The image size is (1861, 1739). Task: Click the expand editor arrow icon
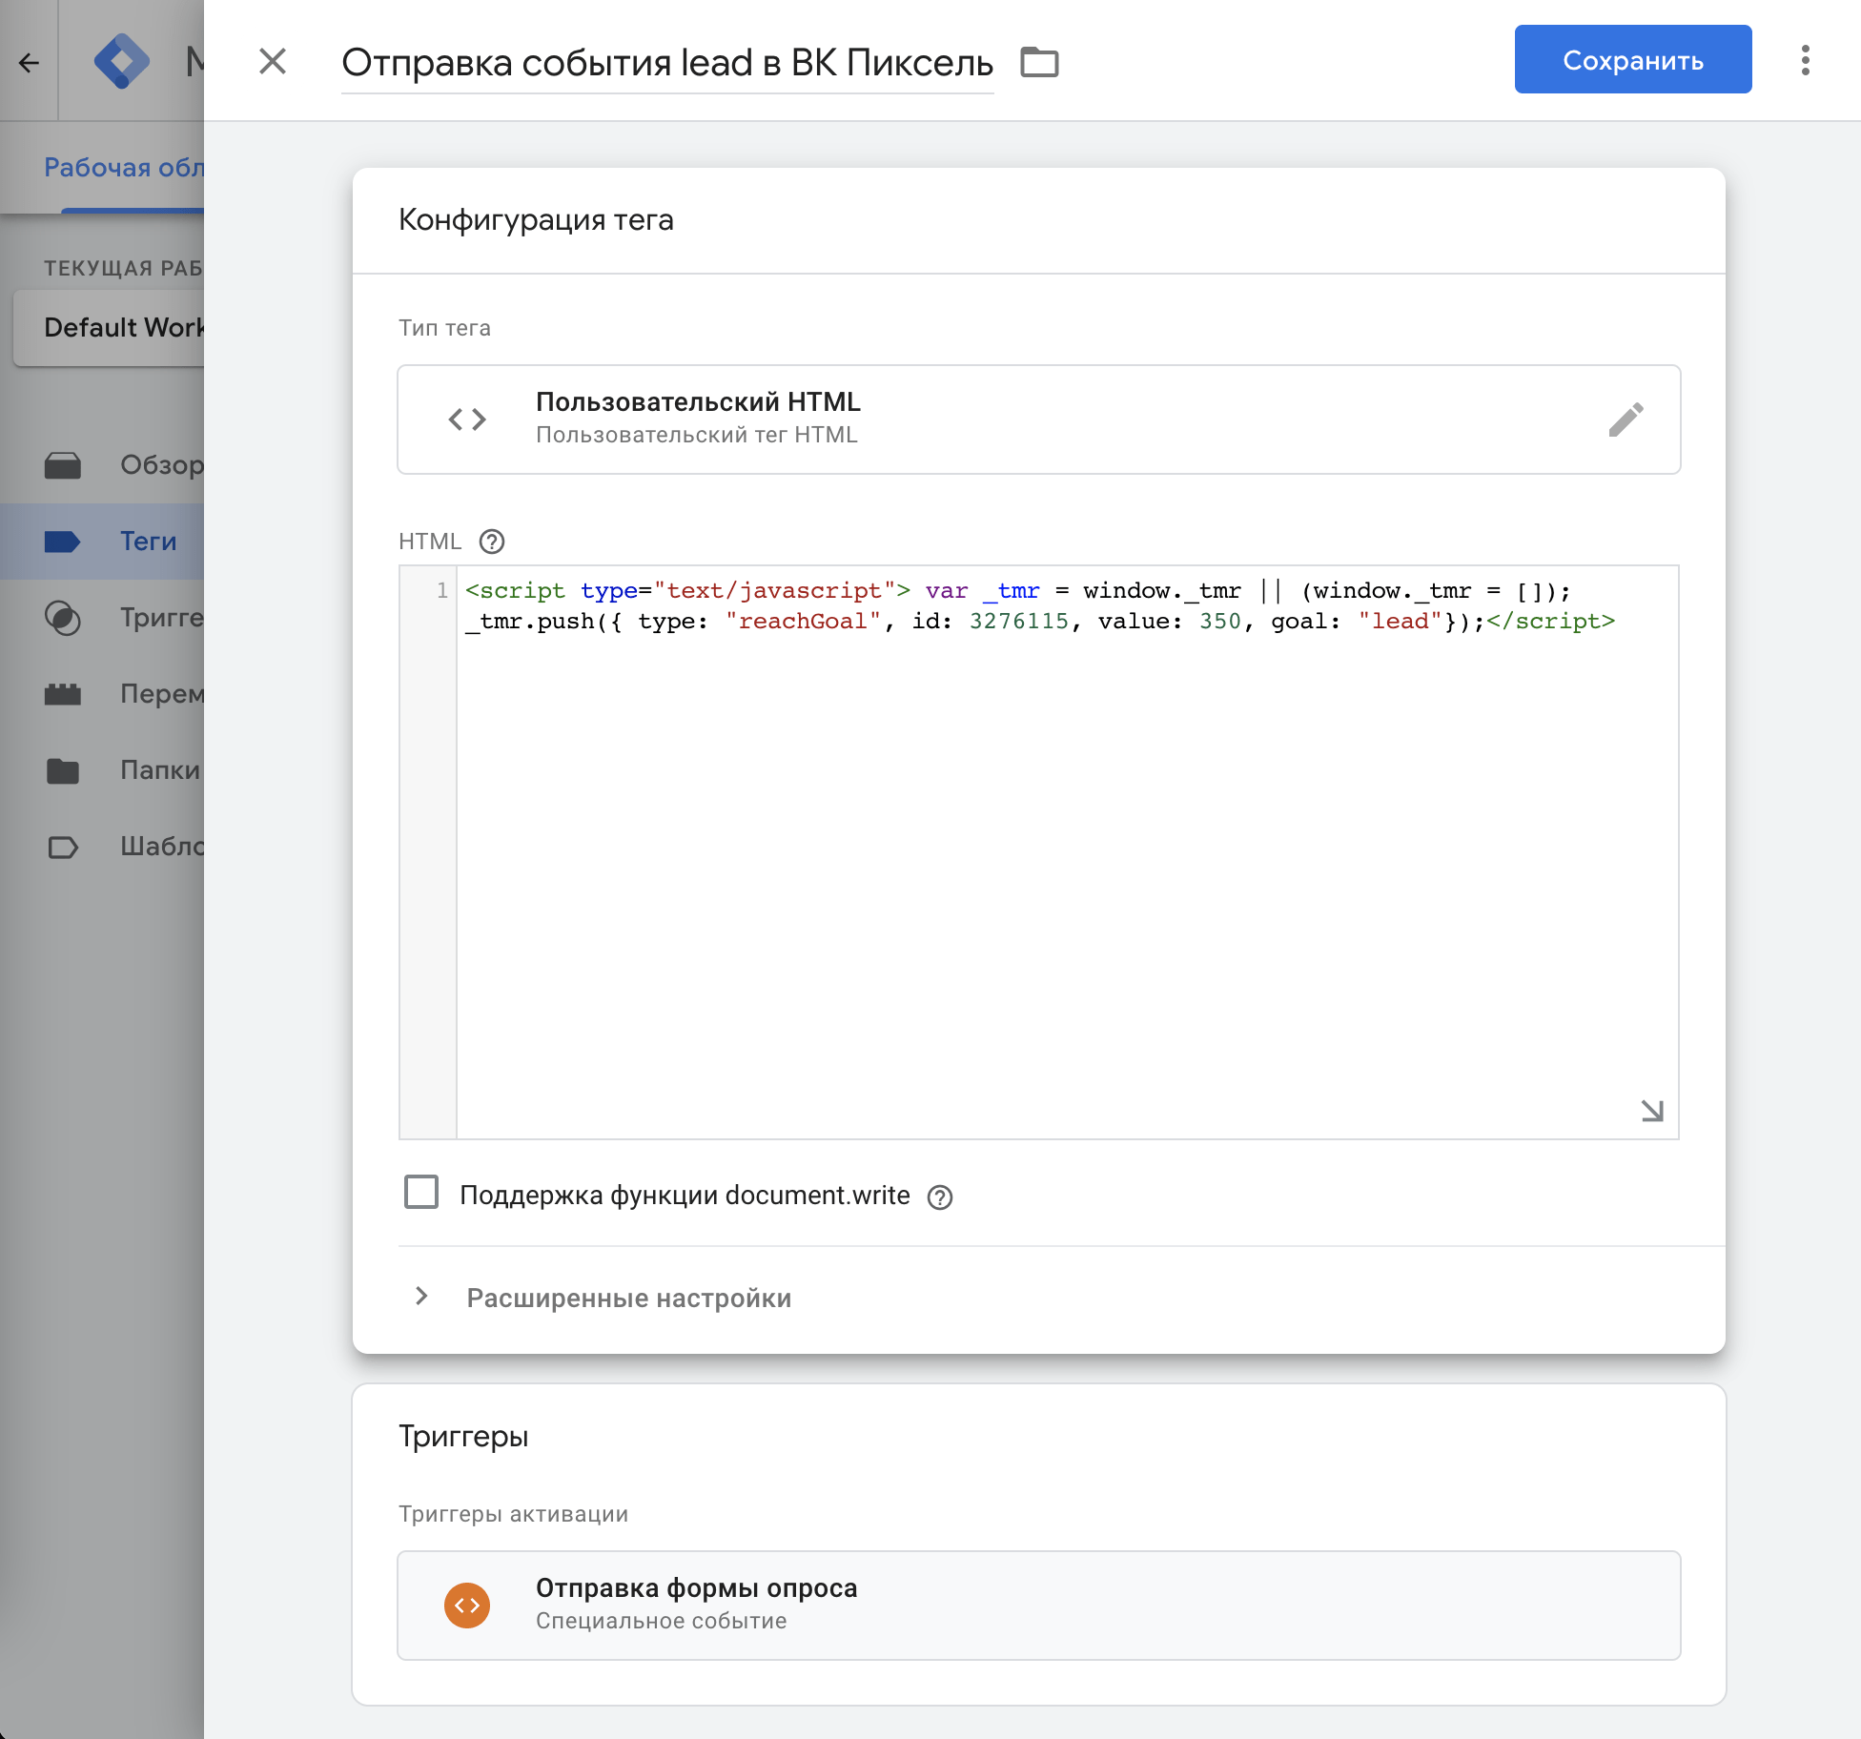[1651, 1110]
